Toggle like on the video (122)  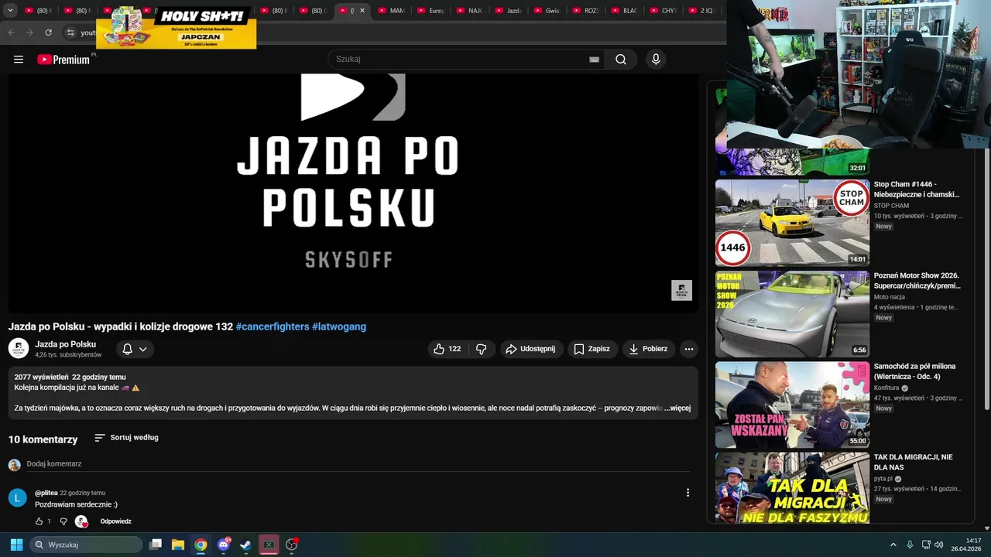(447, 349)
